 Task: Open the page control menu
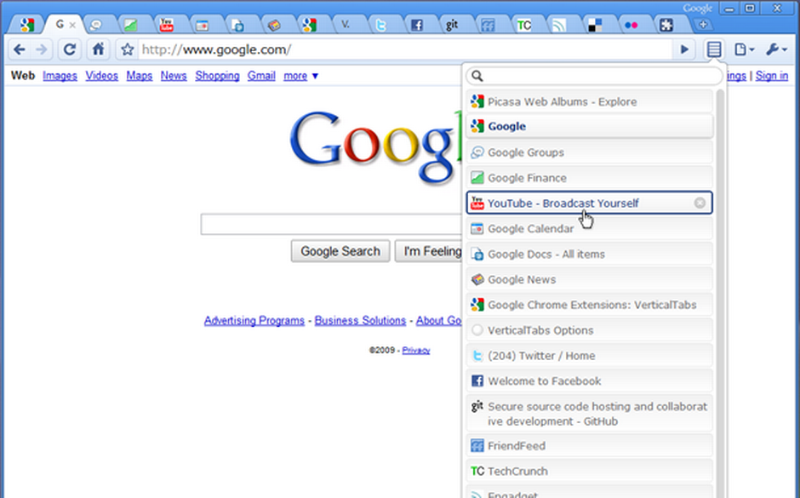(743, 49)
